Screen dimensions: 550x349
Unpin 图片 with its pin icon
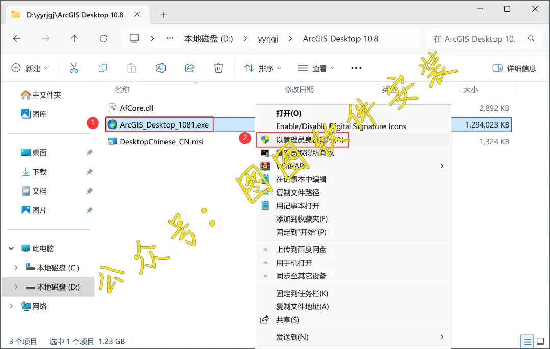(x=90, y=210)
